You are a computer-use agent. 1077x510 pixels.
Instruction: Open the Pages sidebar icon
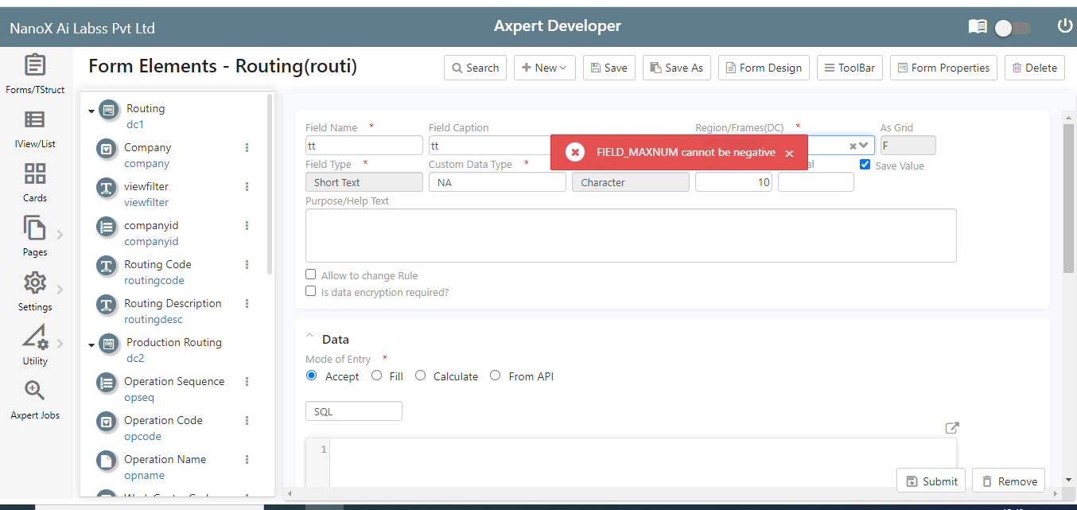pyautogui.click(x=35, y=228)
